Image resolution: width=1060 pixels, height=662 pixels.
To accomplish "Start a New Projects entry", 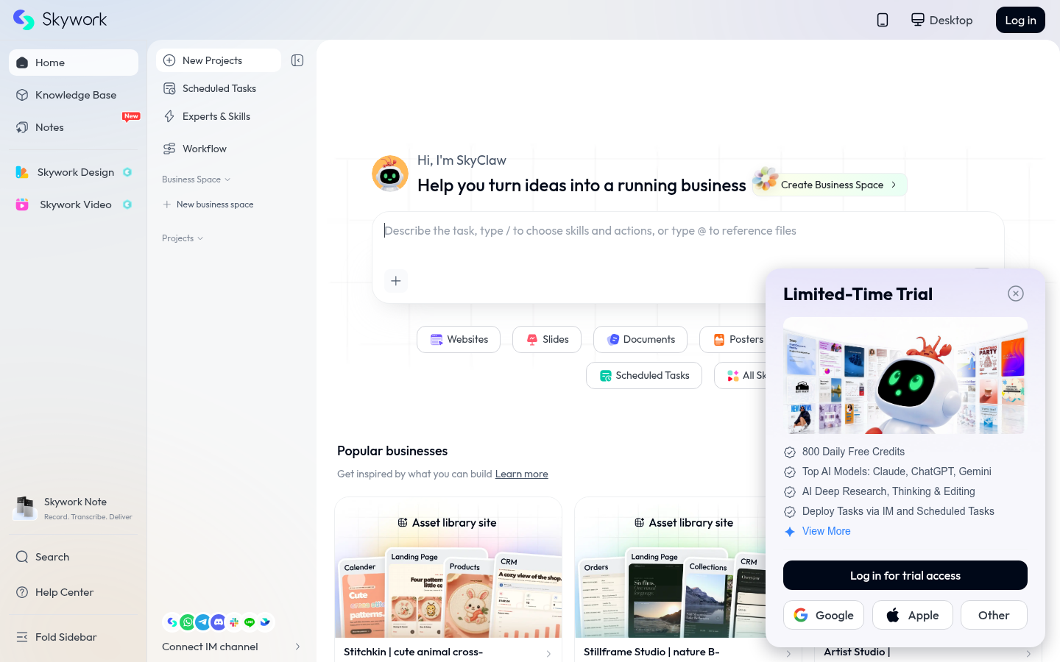I will pos(219,60).
